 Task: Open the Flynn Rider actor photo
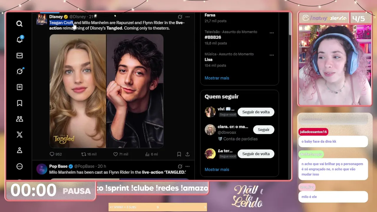tap(135, 91)
